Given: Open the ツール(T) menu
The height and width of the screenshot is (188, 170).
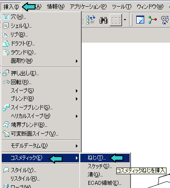Looking at the screenshot, I should pyautogui.click(x=122, y=7).
